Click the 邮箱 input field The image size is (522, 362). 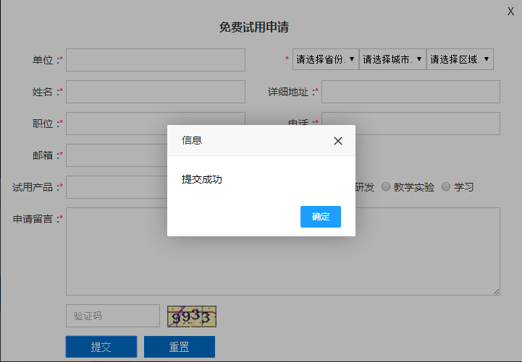click(x=116, y=155)
